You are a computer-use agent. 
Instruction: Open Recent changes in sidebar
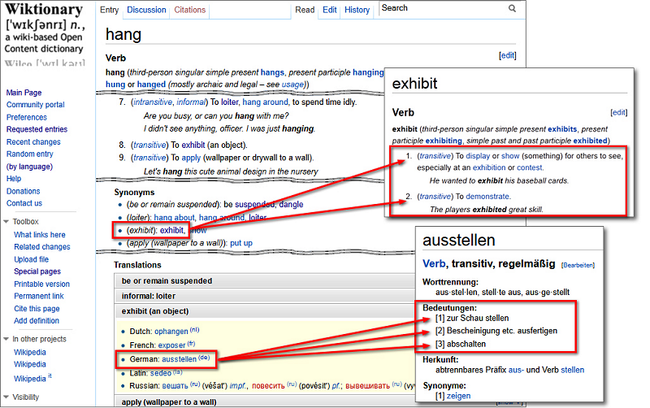click(33, 142)
